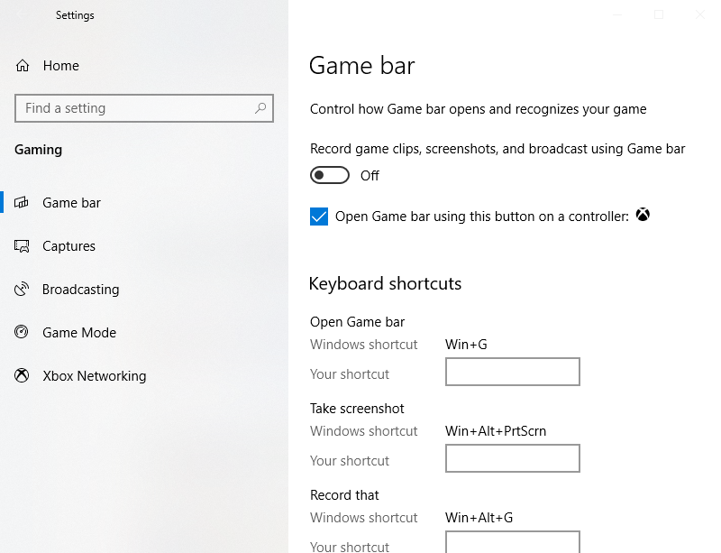Click the search magnifier icon
The height and width of the screenshot is (553, 721).
tap(260, 108)
